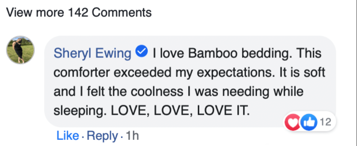
Task: Reply to Sheryl Ewing's comment
Action: click(102, 136)
